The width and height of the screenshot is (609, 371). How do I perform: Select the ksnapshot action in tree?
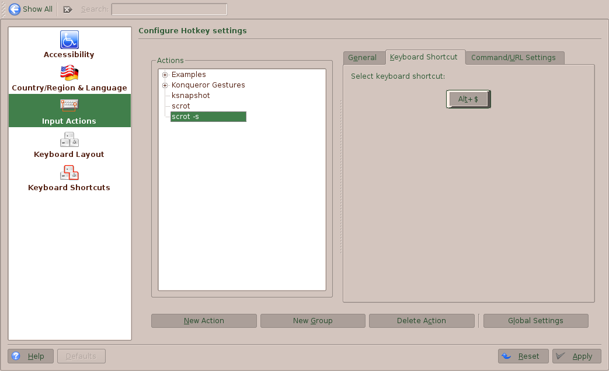(x=190, y=96)
